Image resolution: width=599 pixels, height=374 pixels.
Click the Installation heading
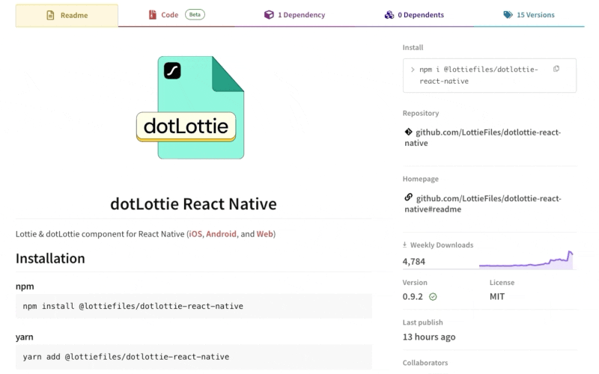(x=50, y=258)
